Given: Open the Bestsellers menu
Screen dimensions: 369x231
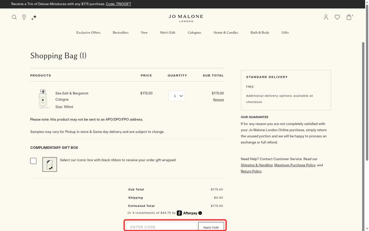Looking at the screenshot, I should (x=120, y=32).
